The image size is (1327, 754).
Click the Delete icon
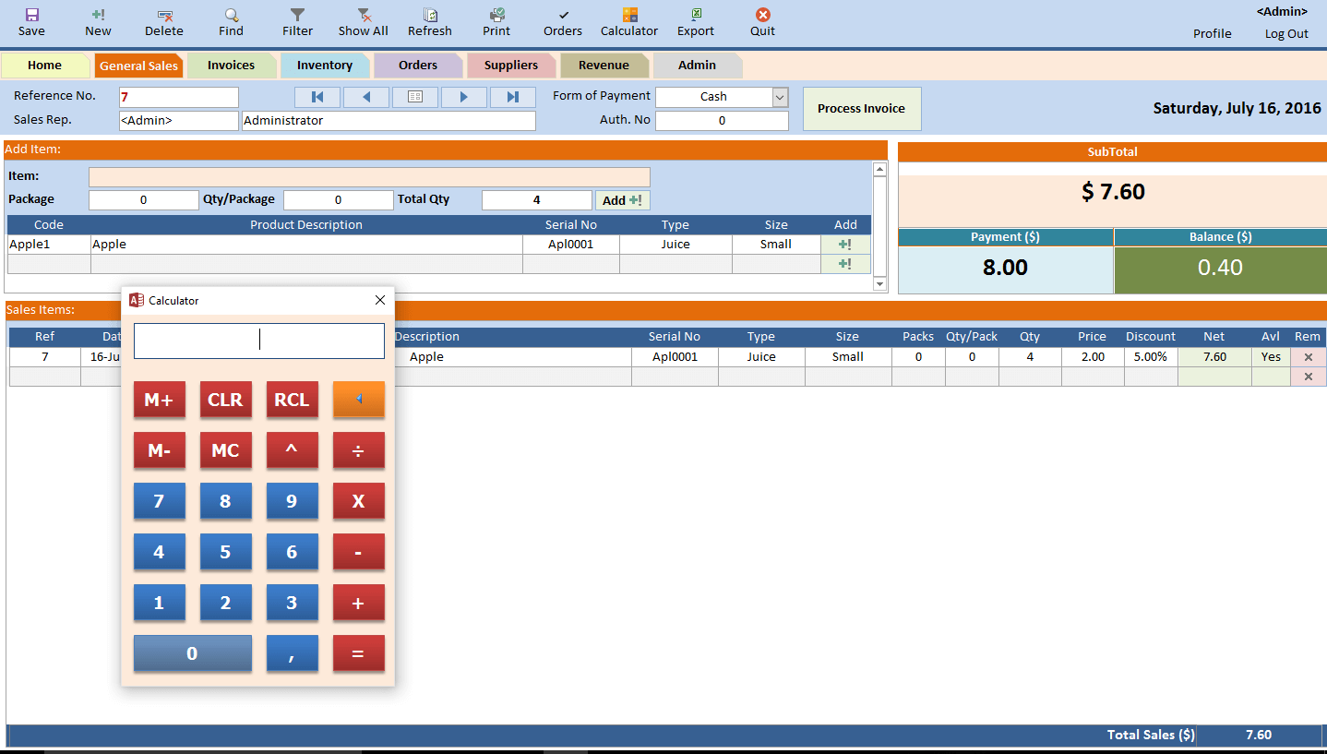tap(163, 20)
